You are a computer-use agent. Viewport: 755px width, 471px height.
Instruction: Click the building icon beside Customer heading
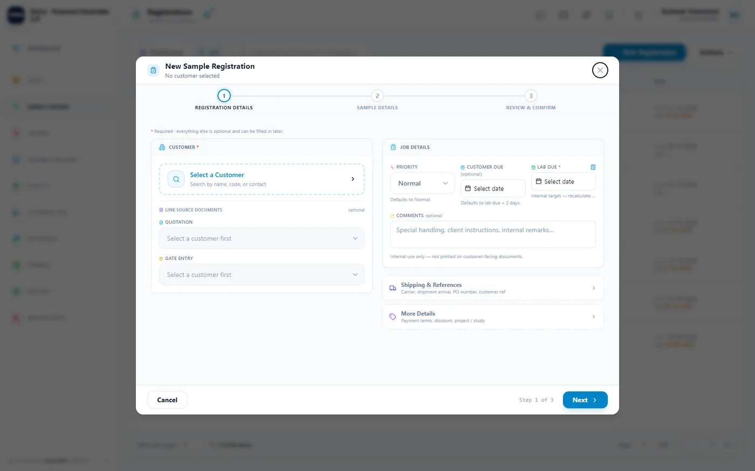[x=162, y=147]
